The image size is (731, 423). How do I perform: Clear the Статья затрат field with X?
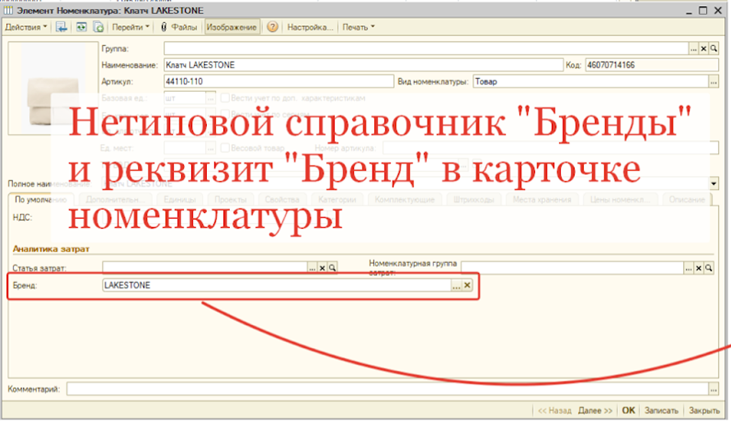coord(322,268)
